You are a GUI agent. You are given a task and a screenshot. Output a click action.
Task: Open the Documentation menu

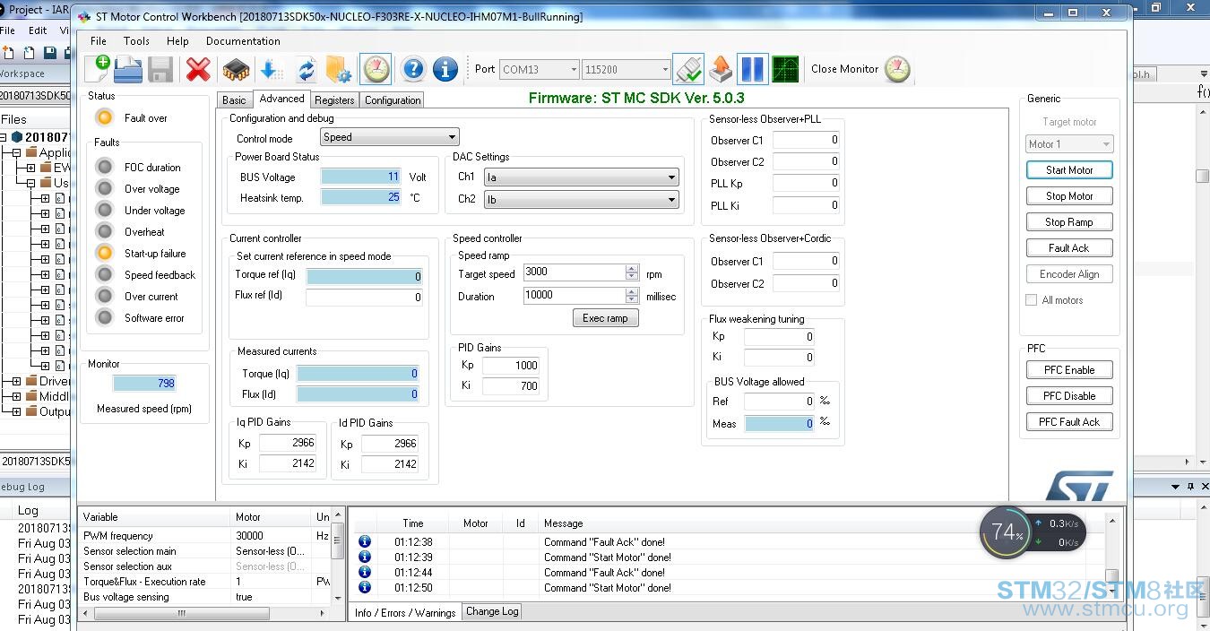pyautogui.click(x=243, y=41)
